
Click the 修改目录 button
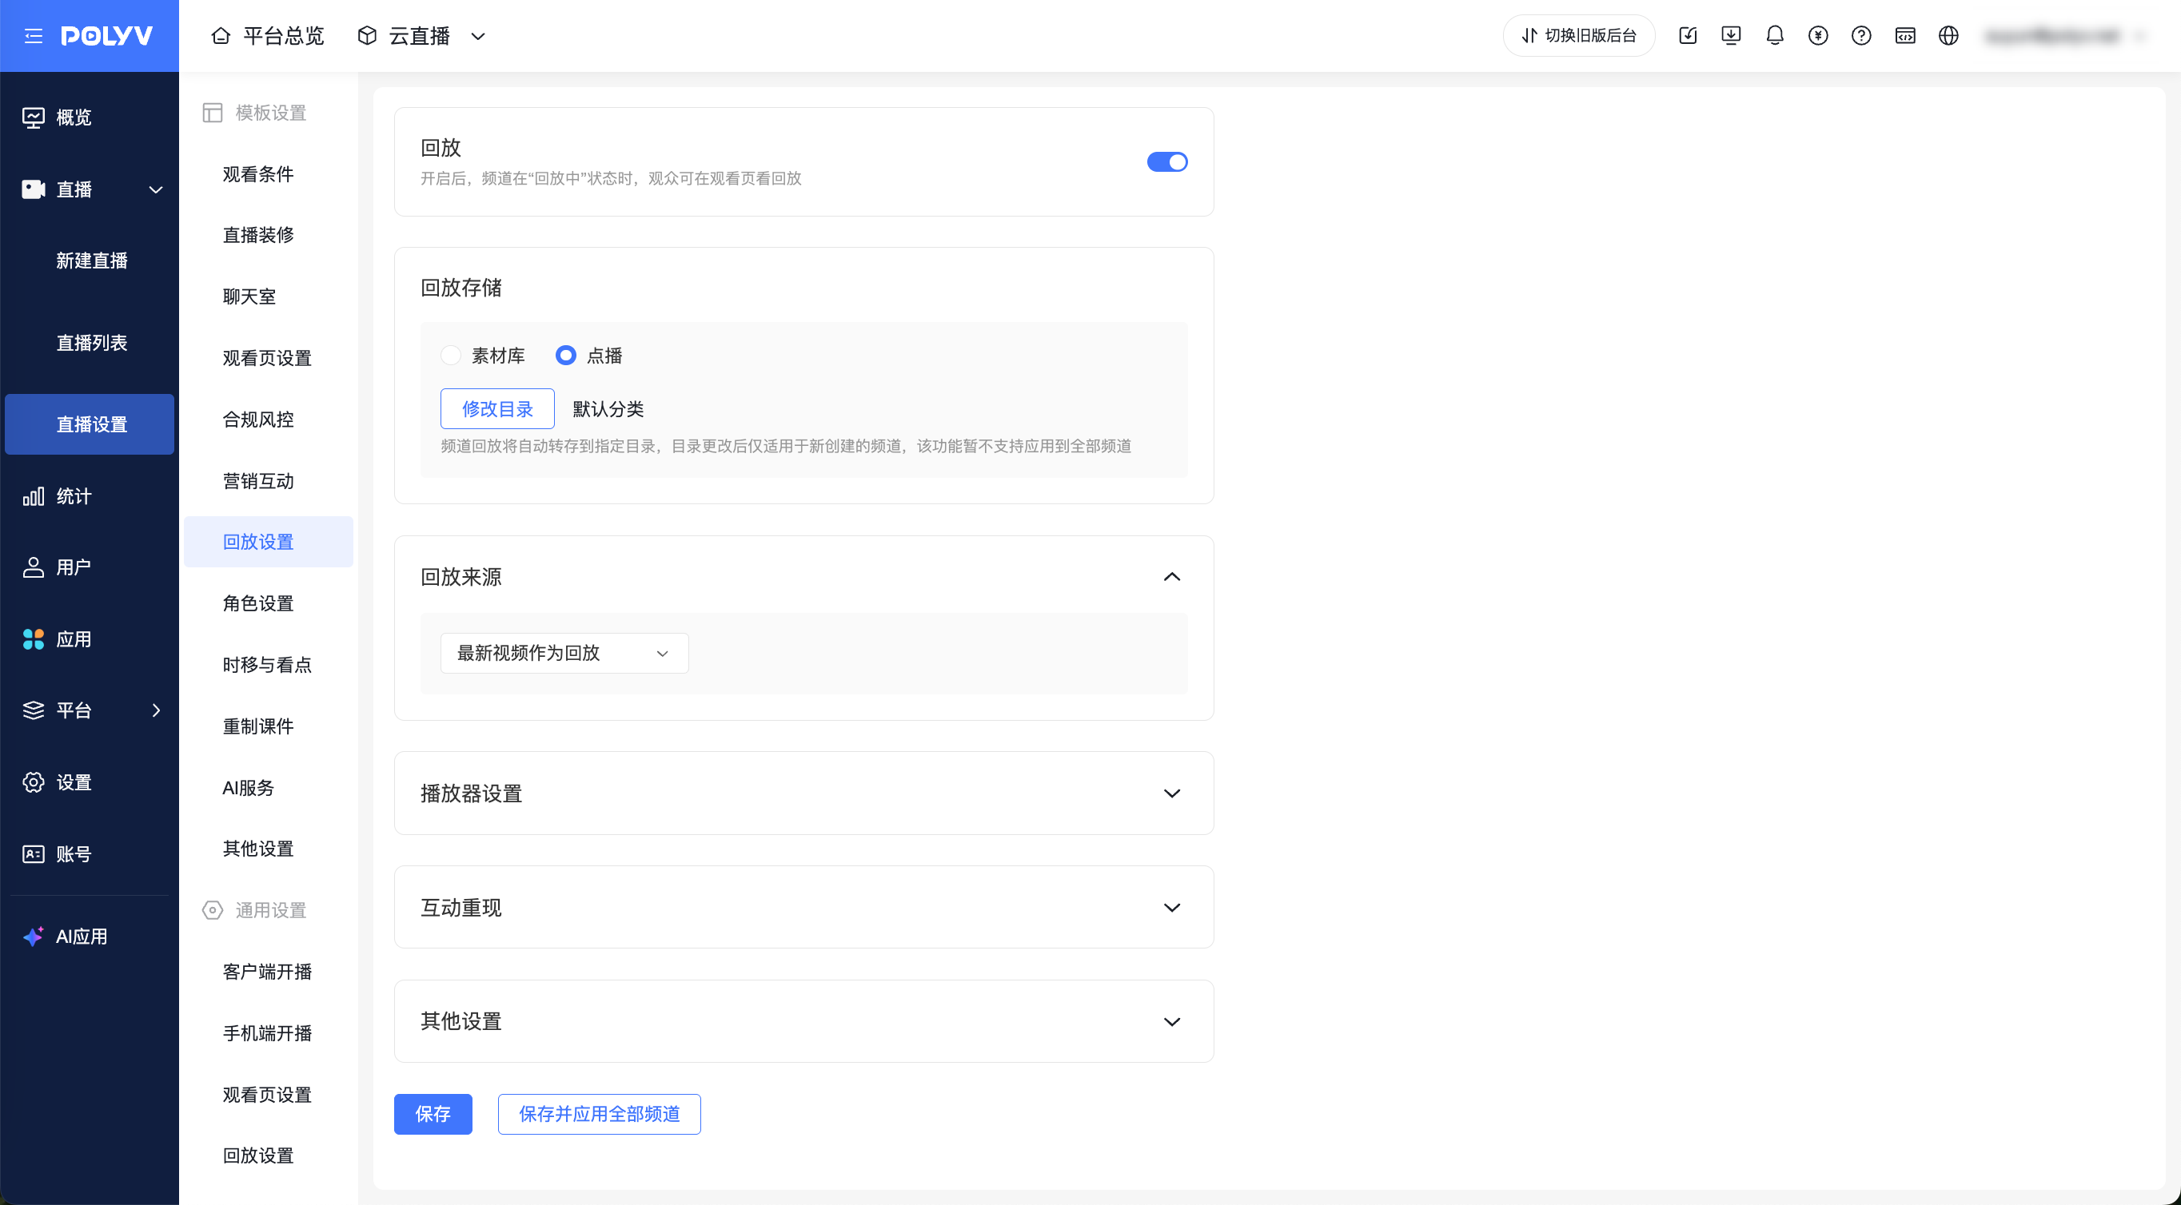point(497,408)
